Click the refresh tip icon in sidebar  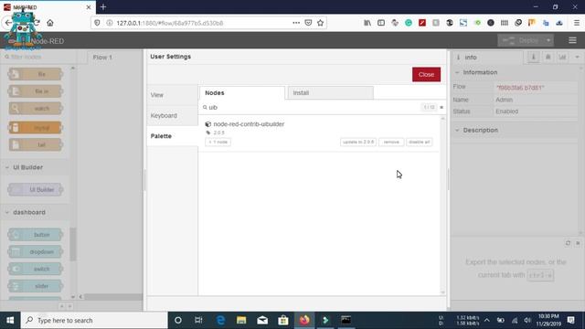pos(568,243)
